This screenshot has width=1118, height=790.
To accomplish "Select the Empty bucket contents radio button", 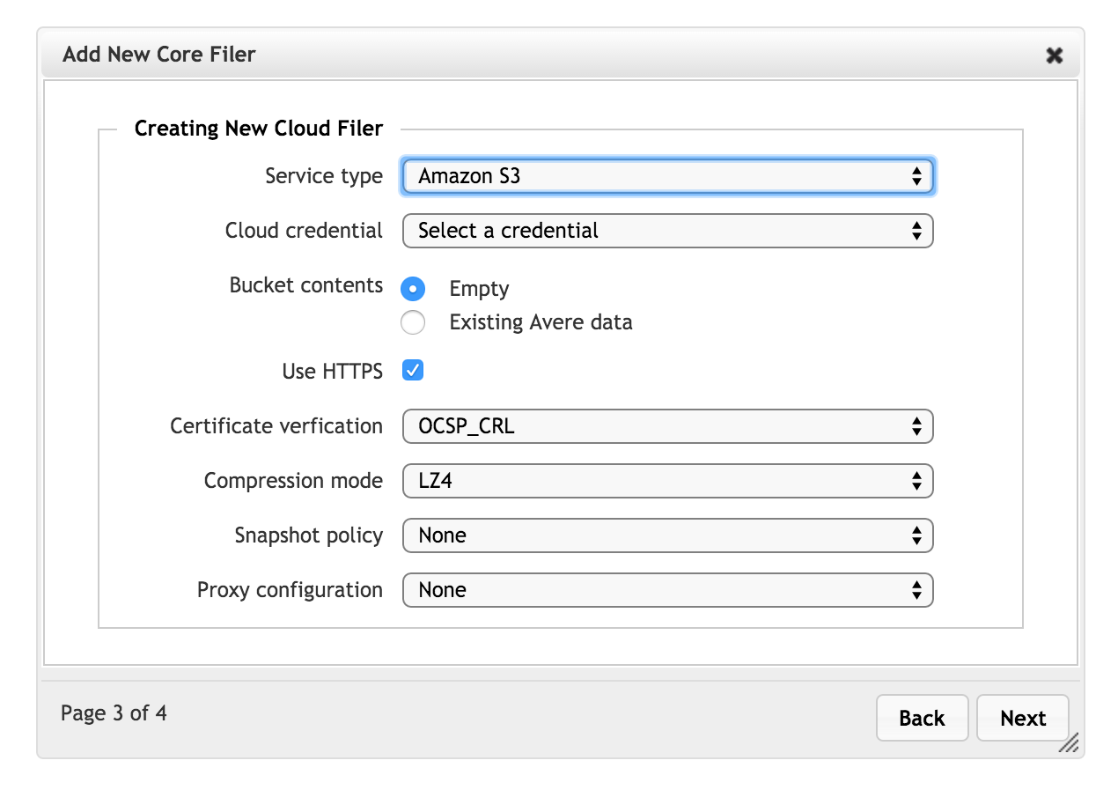I will pyautogui.click(x=413, y=289).
